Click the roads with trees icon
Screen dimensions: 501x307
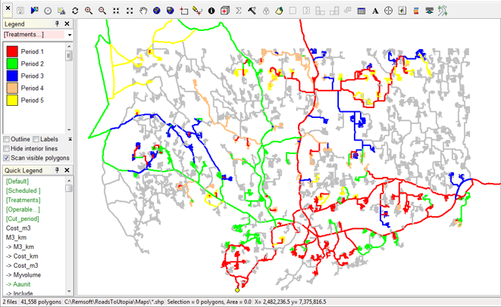(443, 11)
